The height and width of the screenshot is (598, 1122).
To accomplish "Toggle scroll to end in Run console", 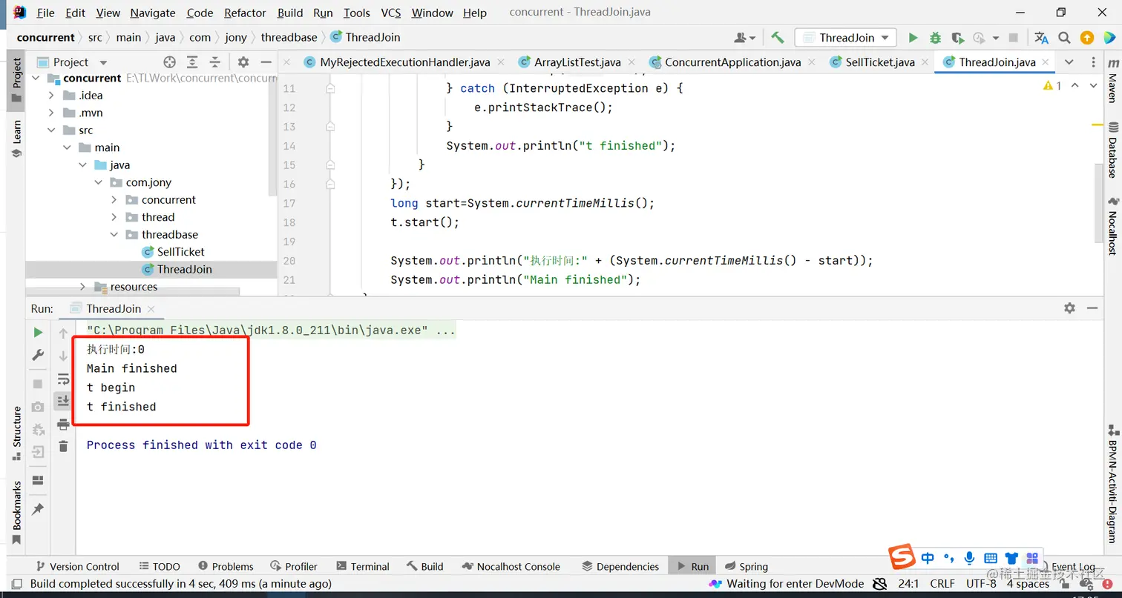I will pos(63,401).
